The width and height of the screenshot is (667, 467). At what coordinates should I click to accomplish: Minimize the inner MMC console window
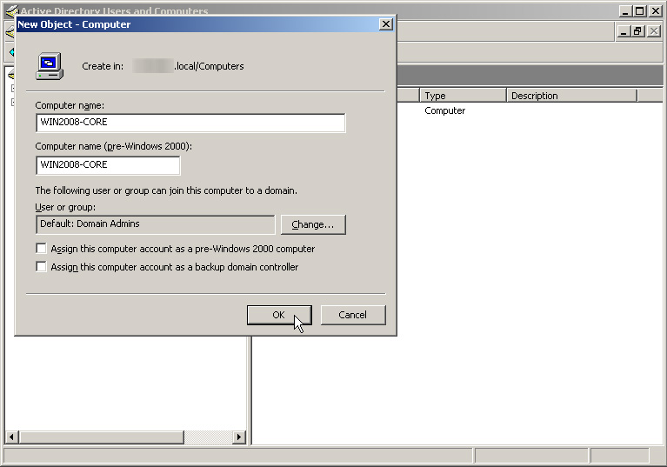tap(624, 31)
